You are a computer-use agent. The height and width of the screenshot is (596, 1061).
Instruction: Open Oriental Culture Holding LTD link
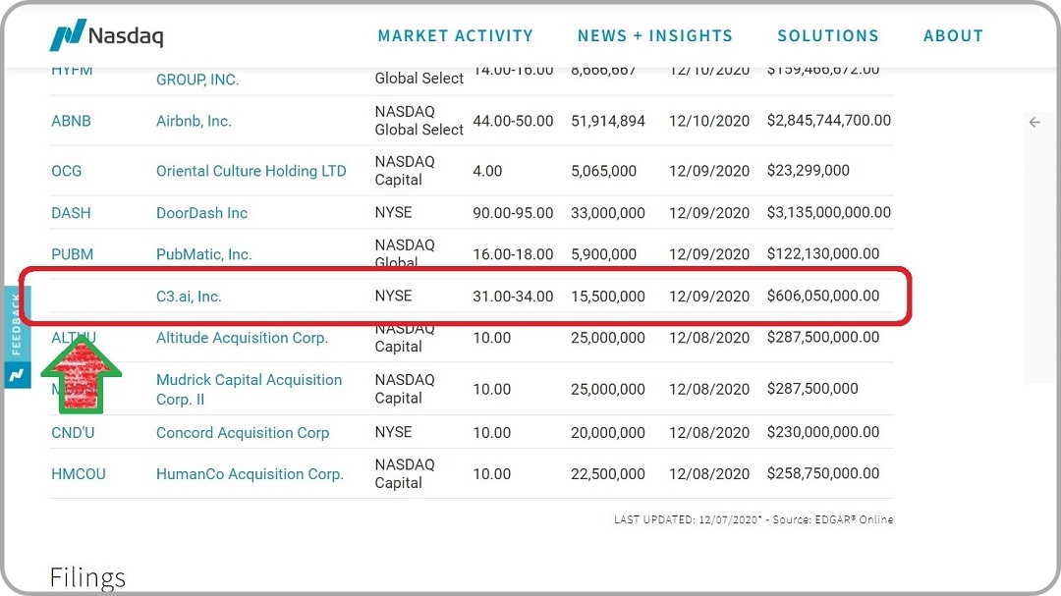[x=251, y=171]
